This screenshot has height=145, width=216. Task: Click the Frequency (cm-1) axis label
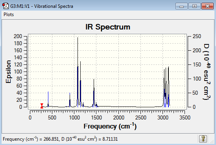click(x=110, y=126)
